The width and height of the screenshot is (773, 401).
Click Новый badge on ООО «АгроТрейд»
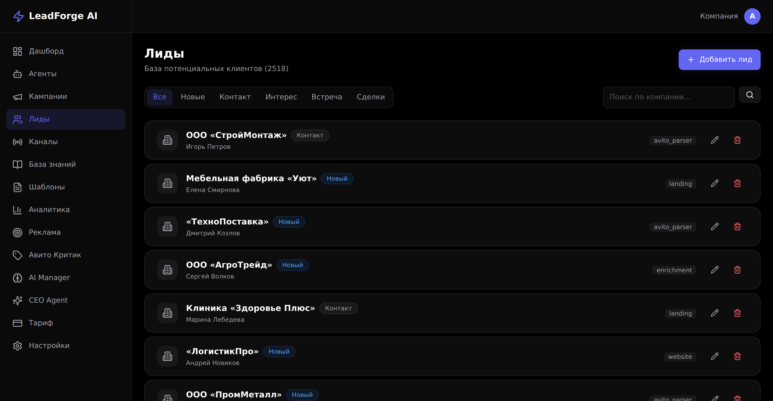[292, 265]
